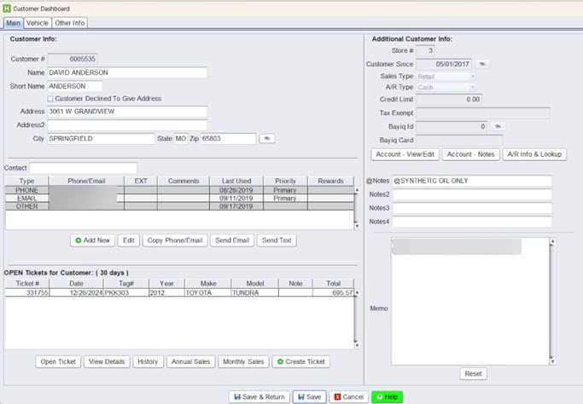Select ticket 331755 row in open tickets
Viewport: 583px width, 404px height.
click(x=171, y=292)
